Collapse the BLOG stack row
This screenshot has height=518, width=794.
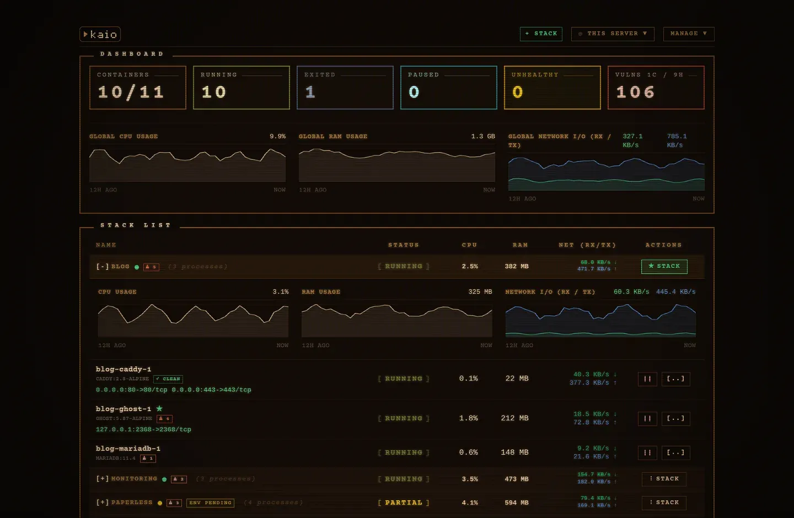102,267
